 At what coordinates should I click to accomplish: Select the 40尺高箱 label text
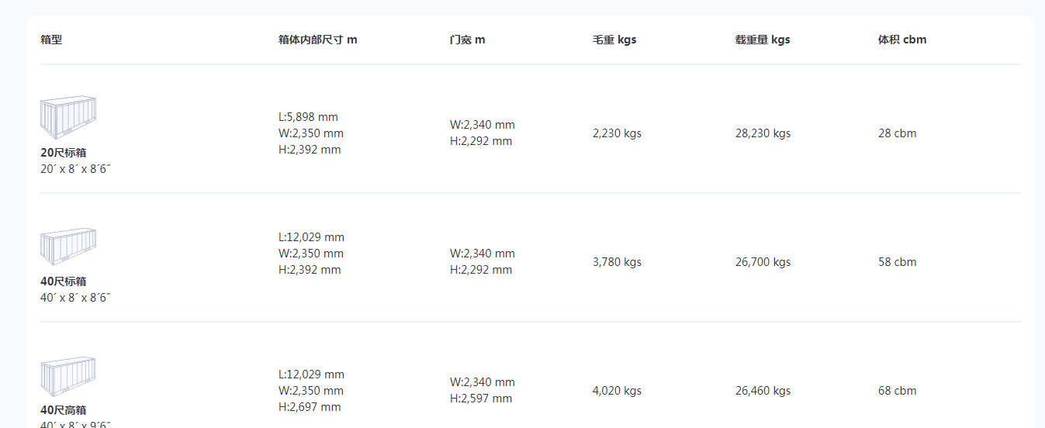[64, 410]
